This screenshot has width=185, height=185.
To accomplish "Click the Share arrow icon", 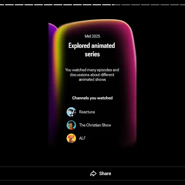I will pyautogui.click(x=93, y=173).
